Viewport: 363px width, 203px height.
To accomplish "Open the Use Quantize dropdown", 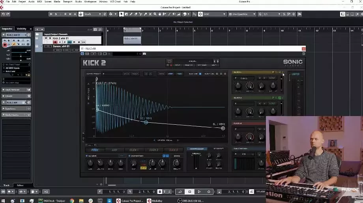I will (x=242, y=14).
